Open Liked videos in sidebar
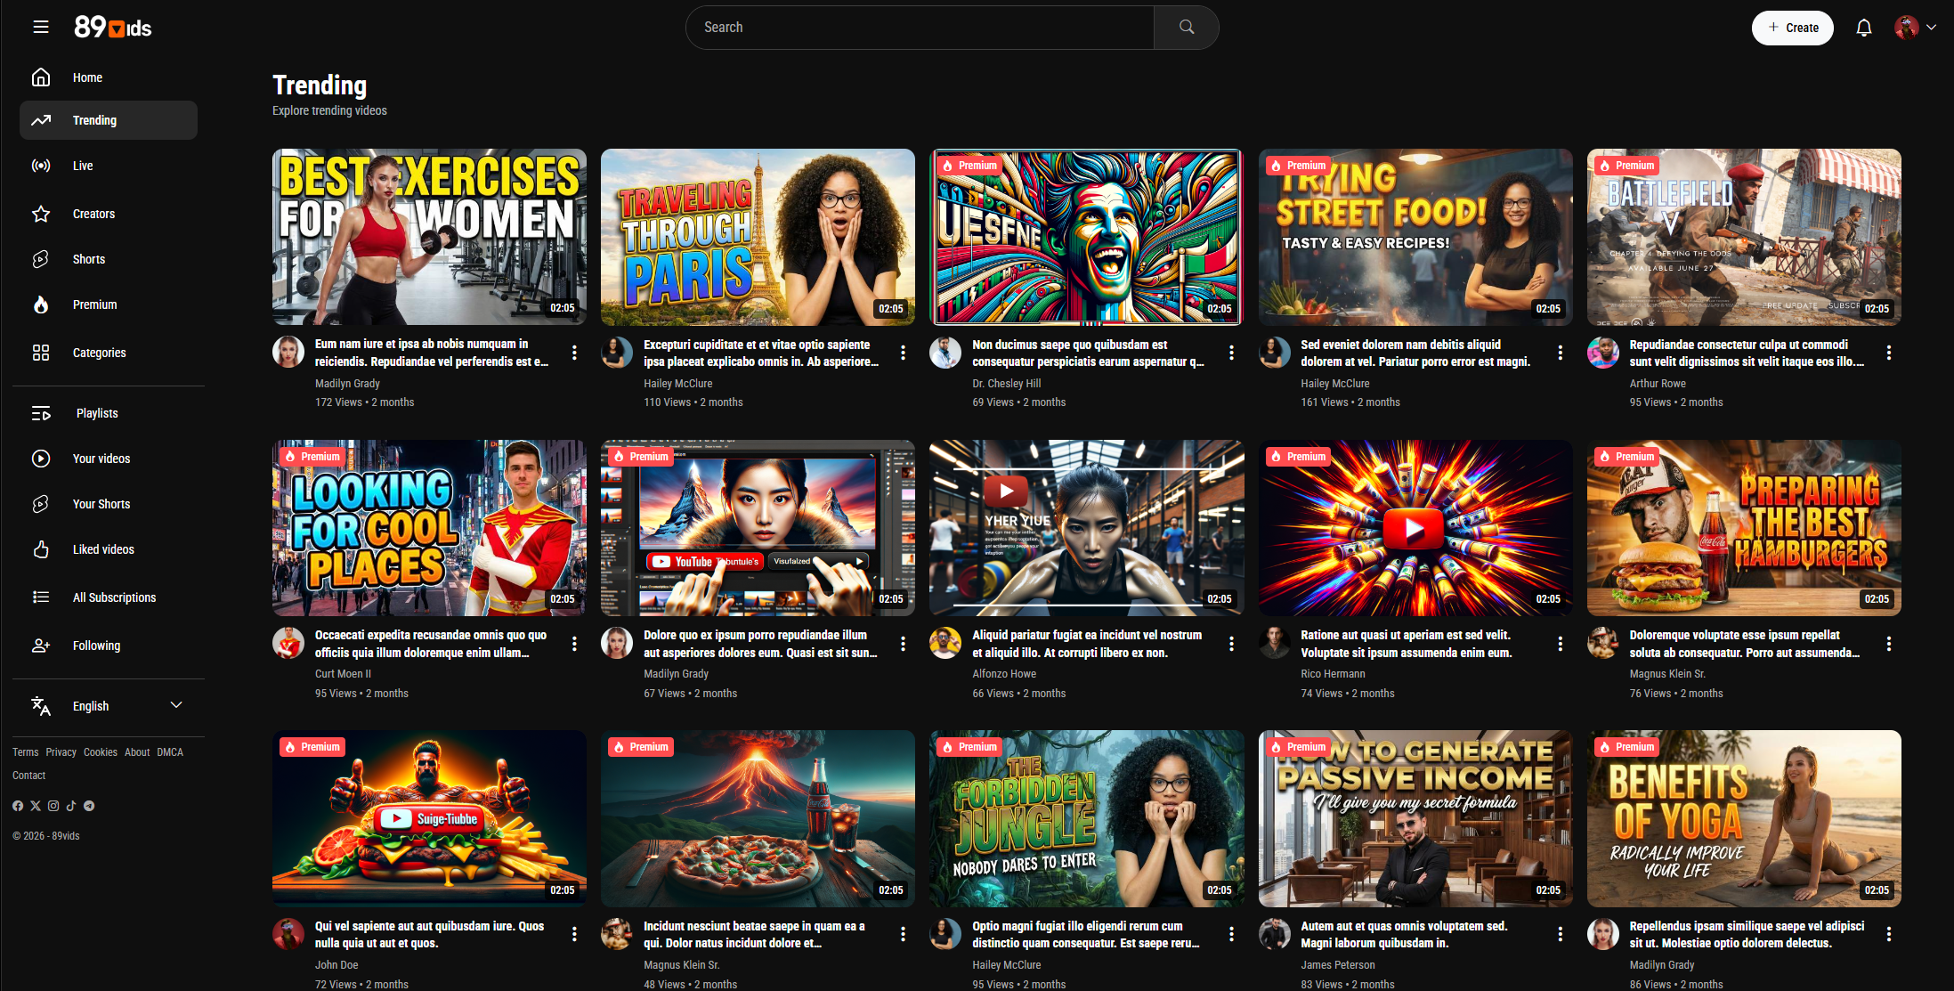 click(103, 549)
